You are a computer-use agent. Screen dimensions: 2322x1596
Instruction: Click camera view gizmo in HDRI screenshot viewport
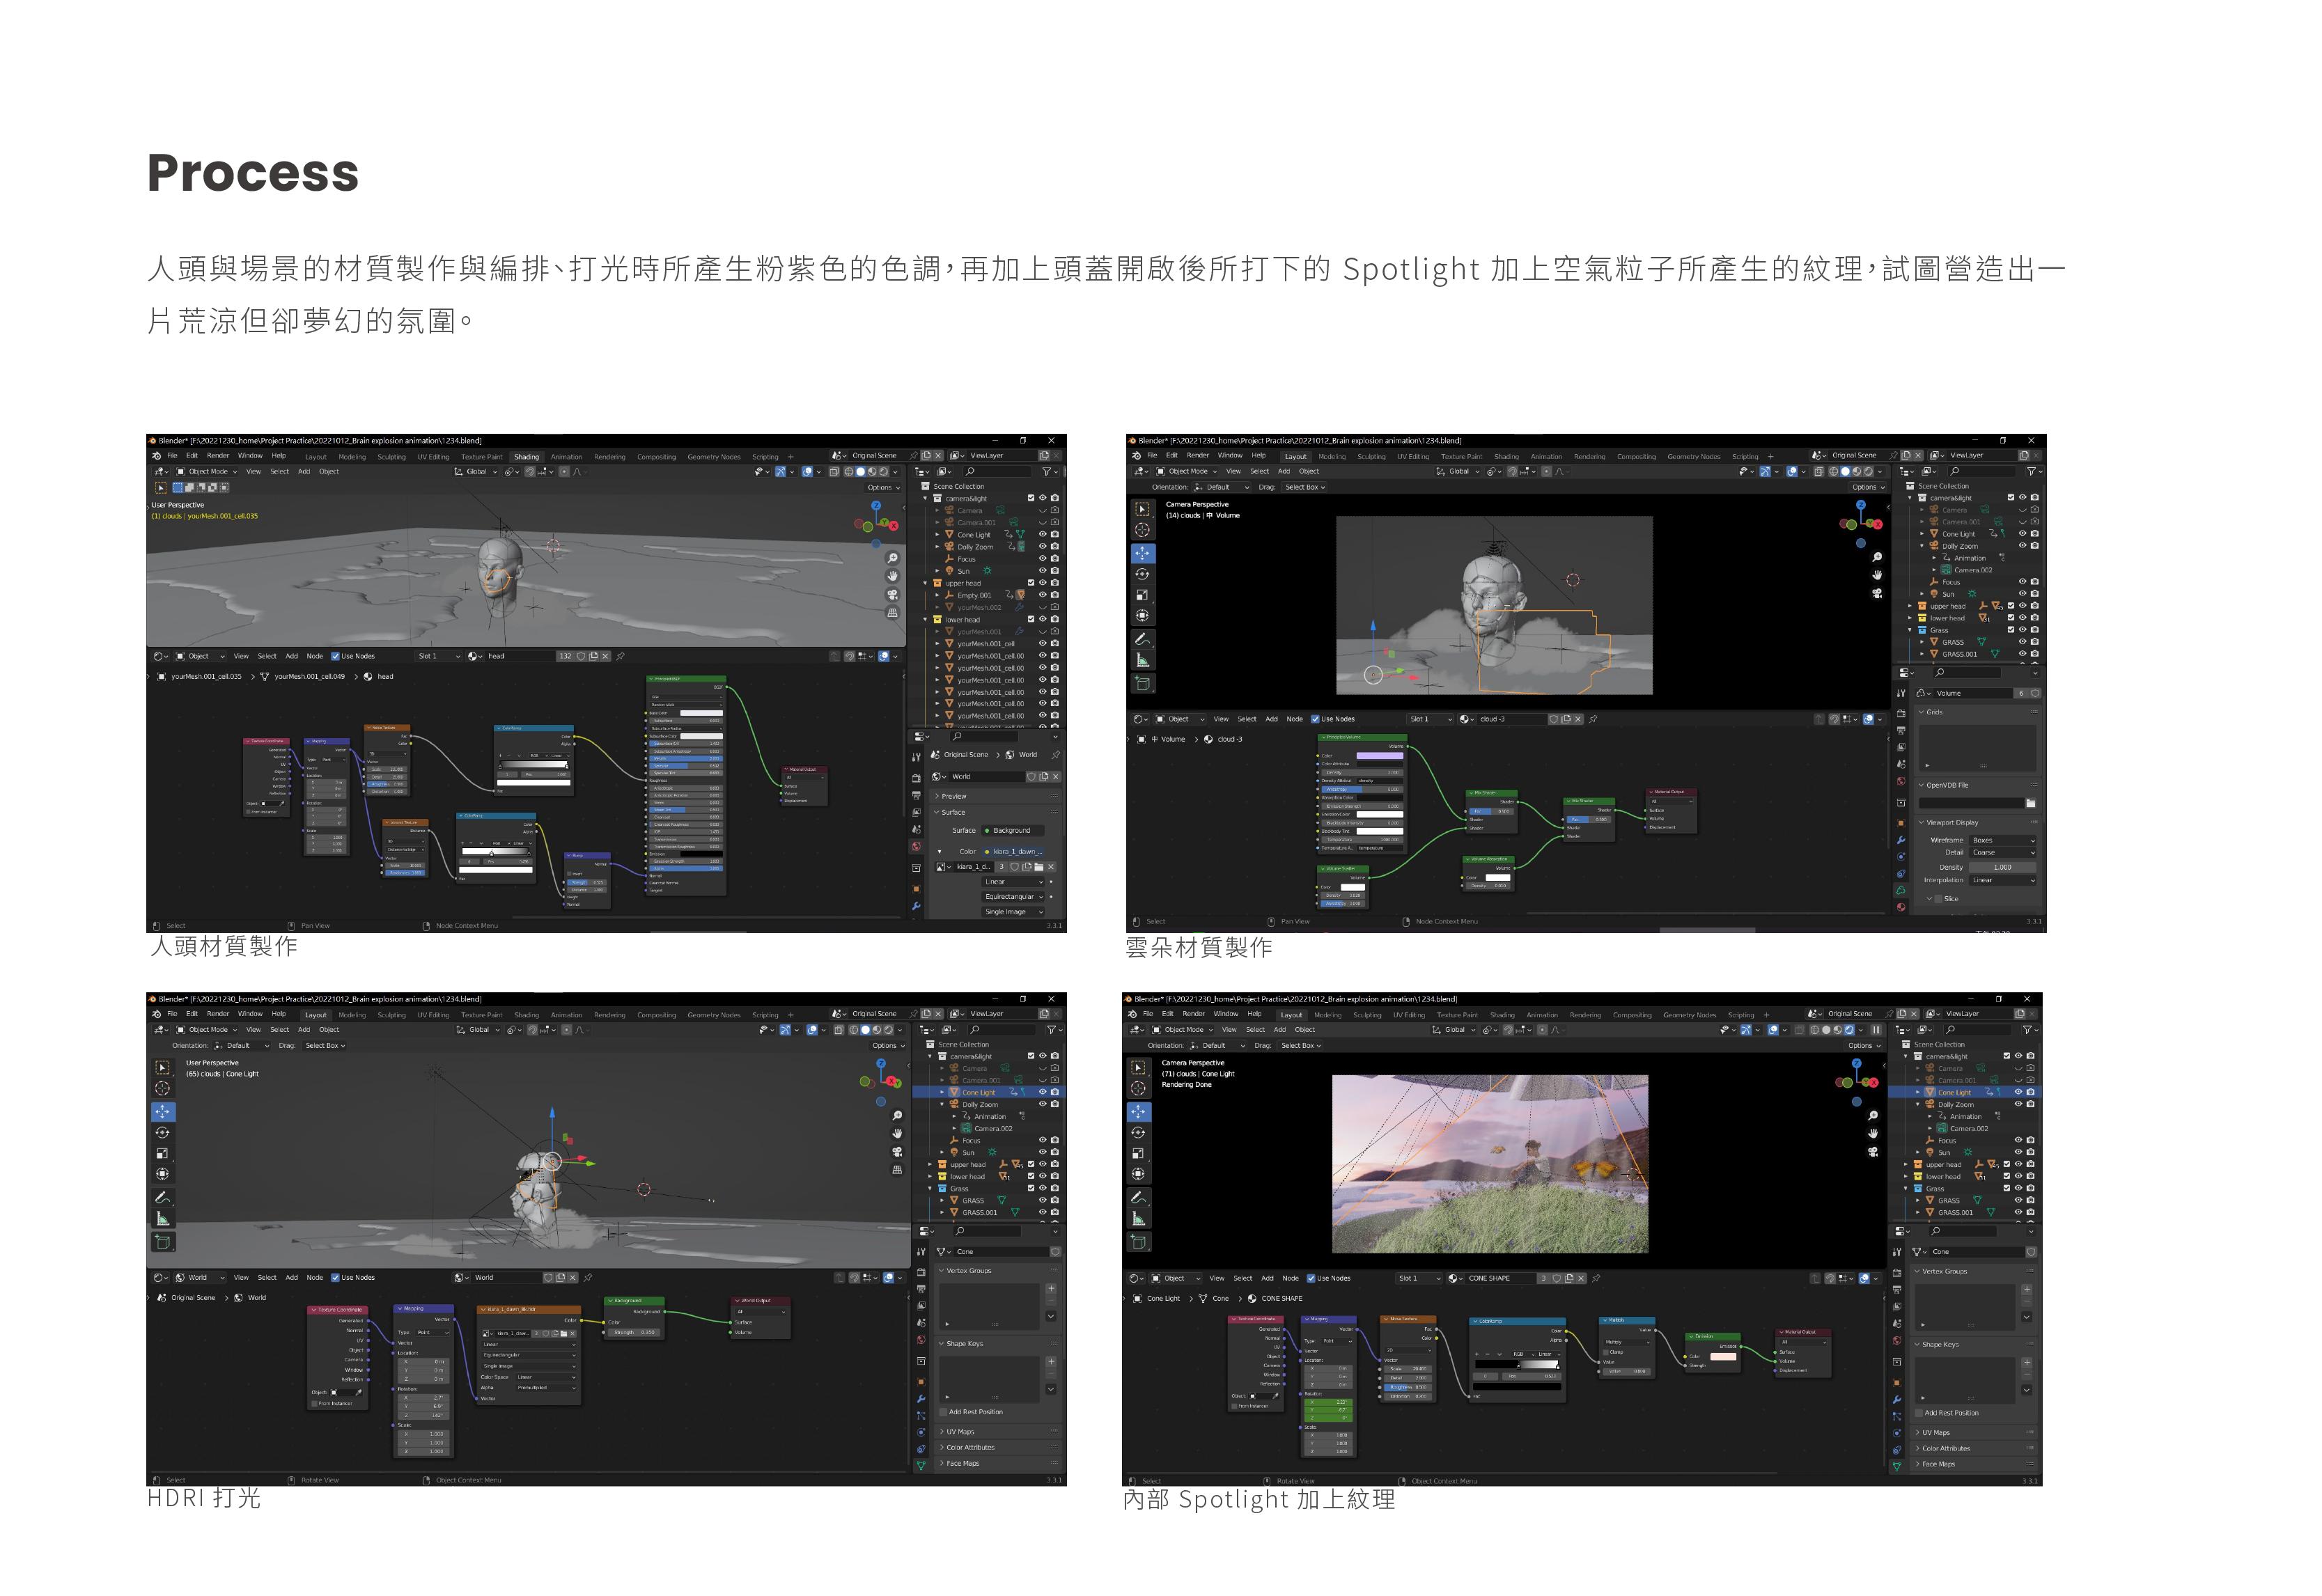click(x=897, y=1152)
